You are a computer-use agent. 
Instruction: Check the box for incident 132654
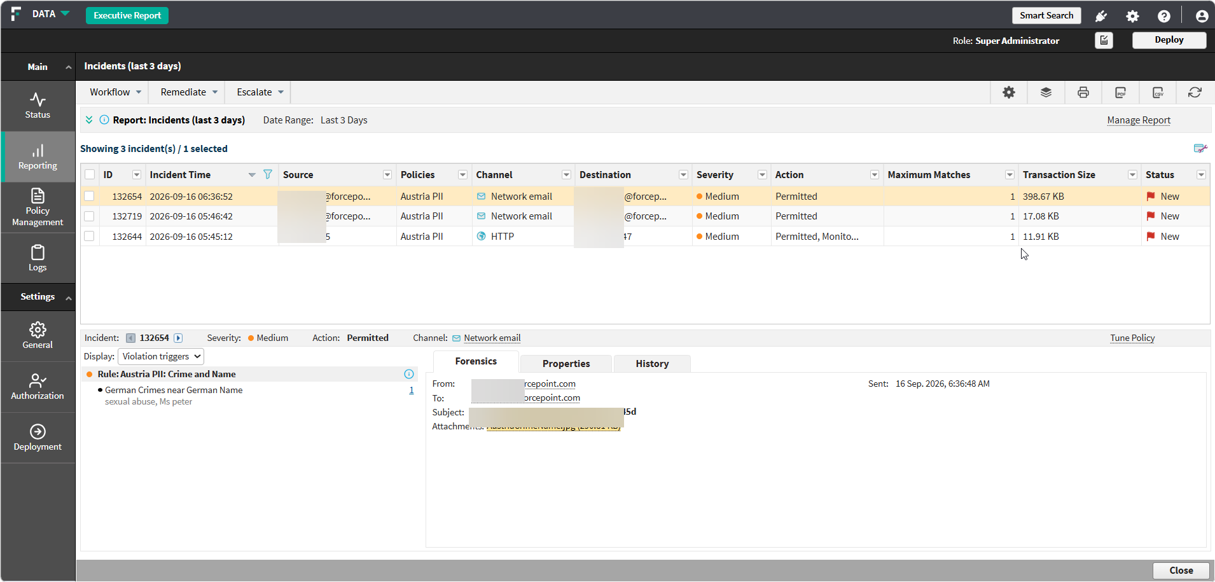[x=89, y=197]
